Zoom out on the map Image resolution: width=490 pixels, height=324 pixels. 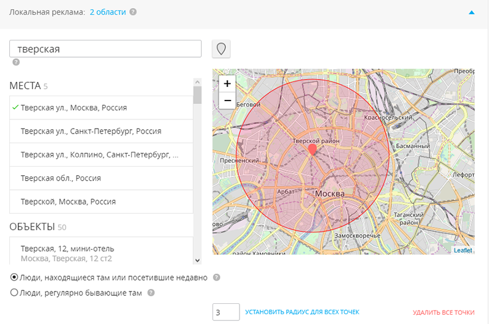pos(227,100)
